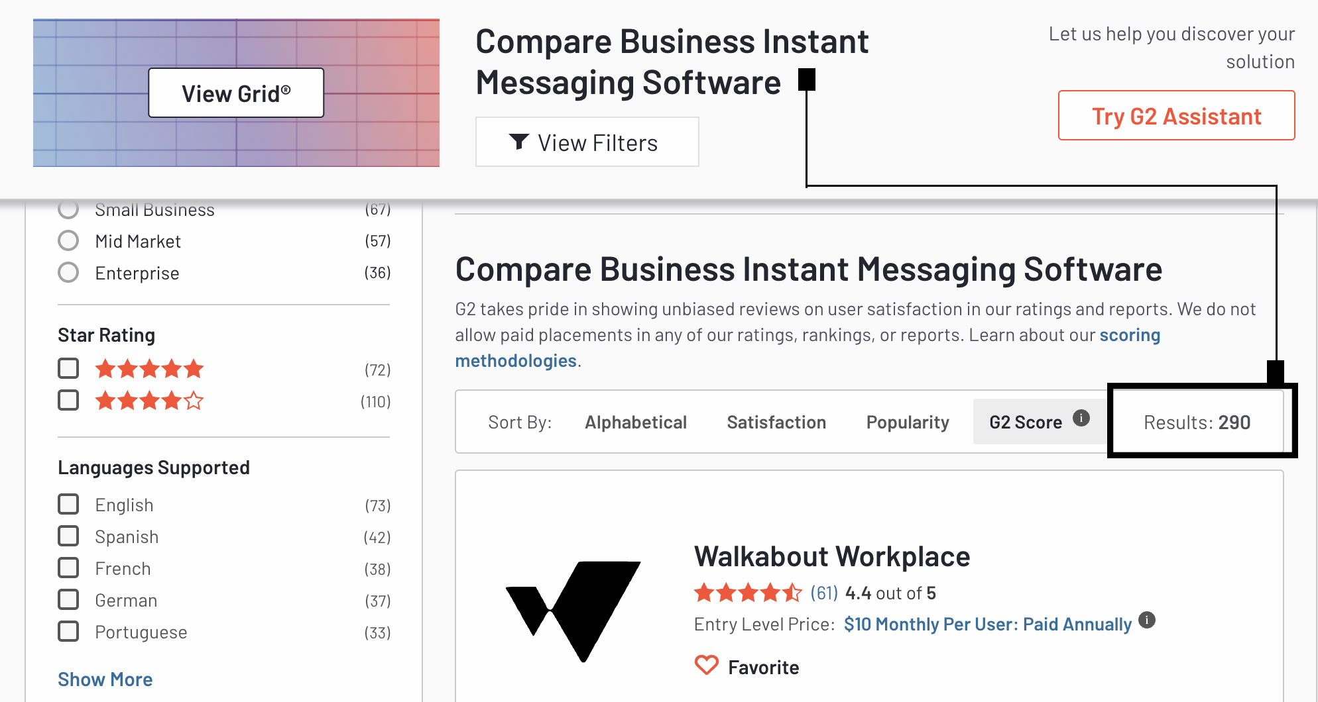Click the Star Rating heading
The height and width of the screenshot is (702, 1318).
pyautogui.click(x=106, y=335)
